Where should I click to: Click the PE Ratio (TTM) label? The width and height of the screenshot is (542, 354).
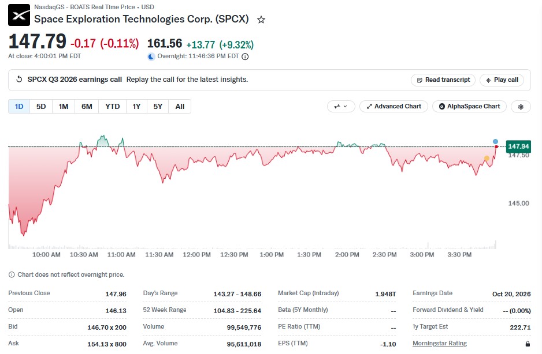coord(299,326)
